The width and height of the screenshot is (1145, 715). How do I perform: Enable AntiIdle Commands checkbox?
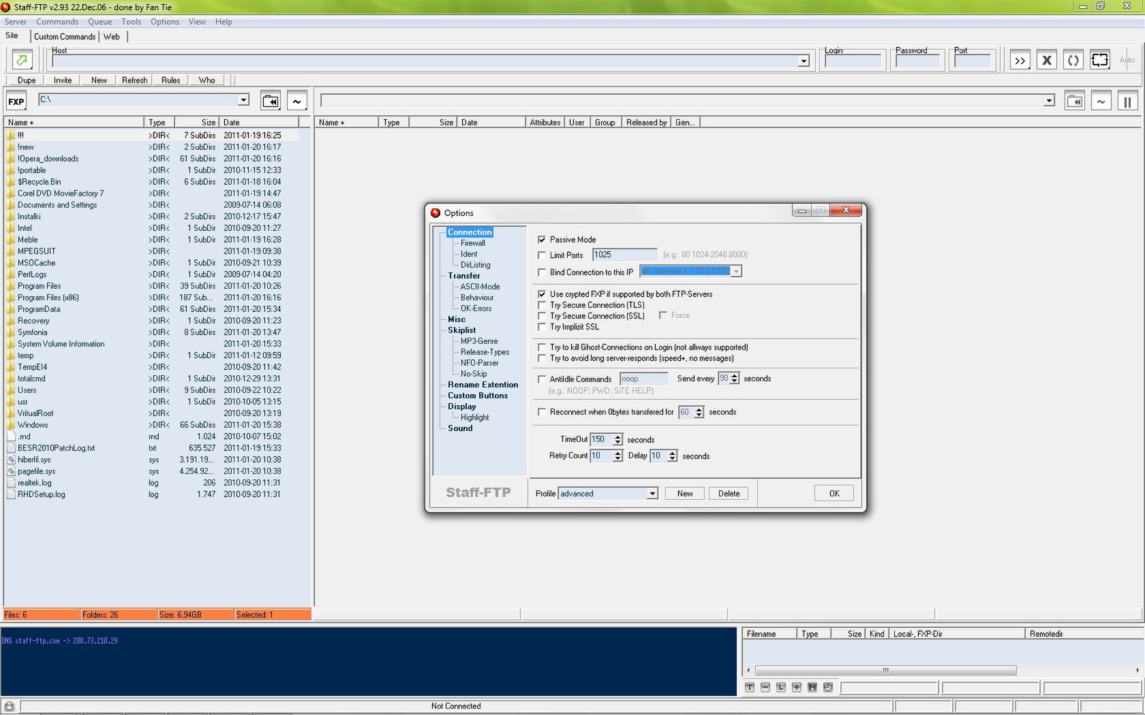click(542, 379)
